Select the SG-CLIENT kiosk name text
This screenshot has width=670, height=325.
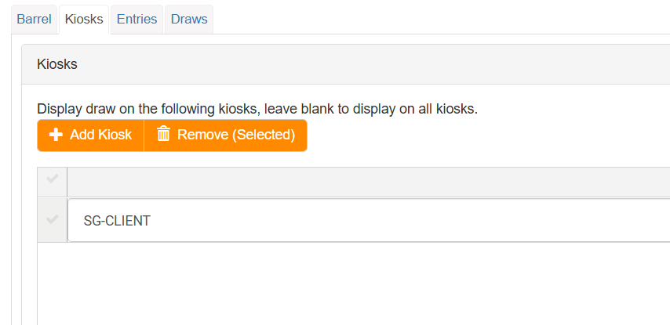[117, 221]
